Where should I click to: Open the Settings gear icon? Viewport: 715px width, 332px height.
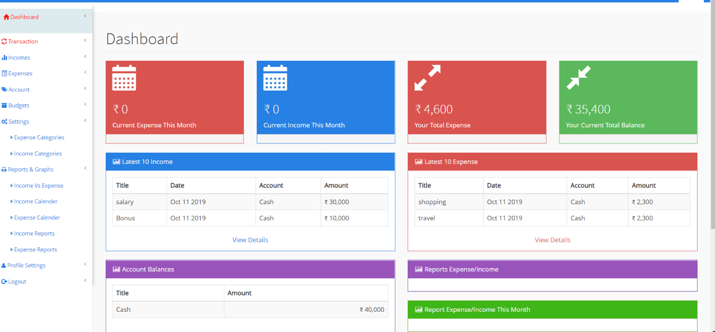(x=5, y=121)
